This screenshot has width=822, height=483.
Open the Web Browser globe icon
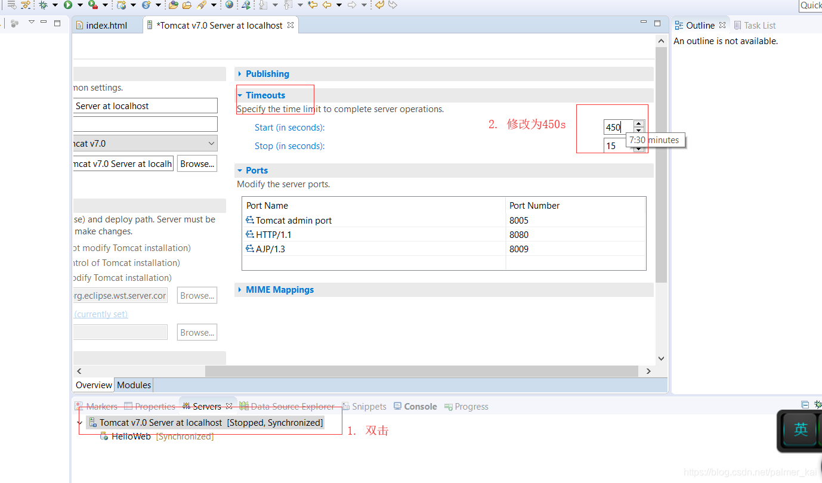(x=229, y=5)
